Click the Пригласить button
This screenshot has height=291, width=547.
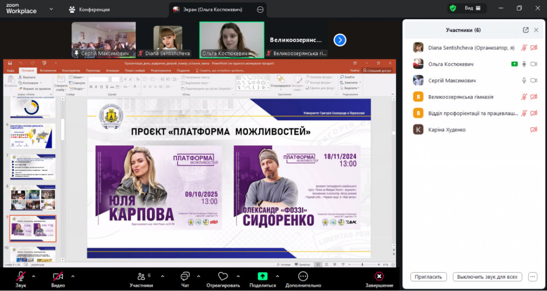[x=428, y=277]
